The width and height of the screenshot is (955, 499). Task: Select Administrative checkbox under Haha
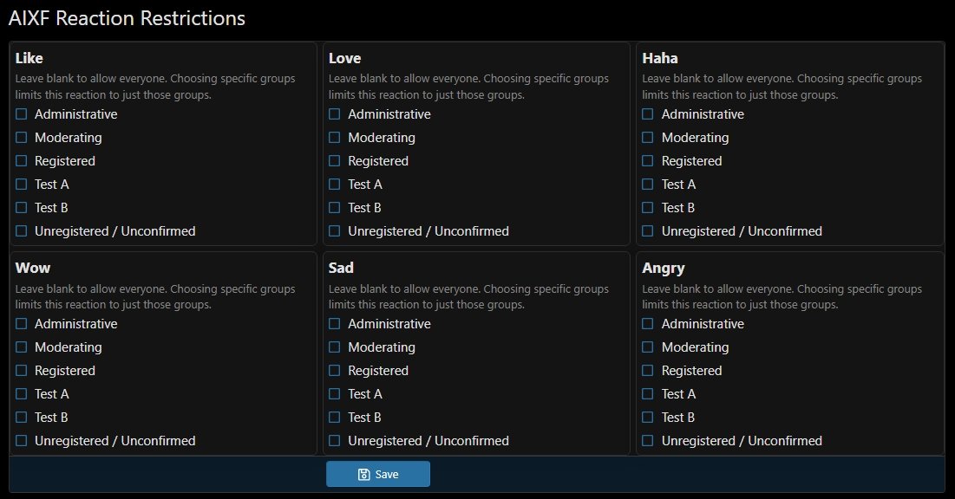pos(648,114)
